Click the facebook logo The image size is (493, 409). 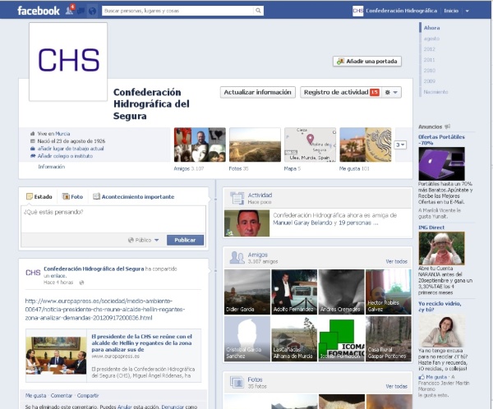[x=39, y=11]
